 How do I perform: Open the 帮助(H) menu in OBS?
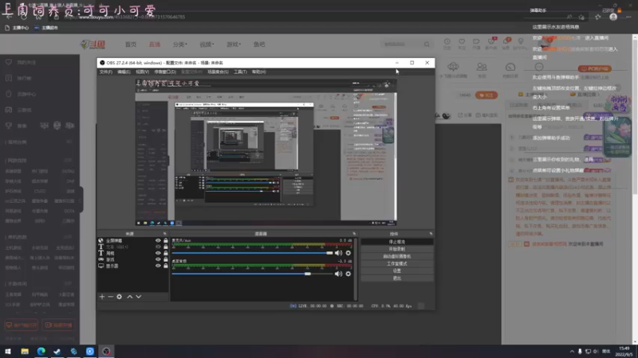coord(258,72)
